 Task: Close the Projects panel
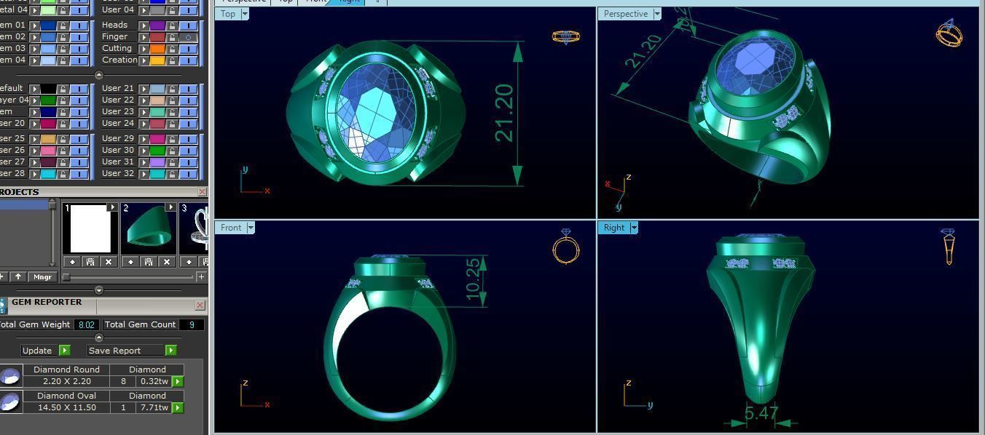(202, 192)
